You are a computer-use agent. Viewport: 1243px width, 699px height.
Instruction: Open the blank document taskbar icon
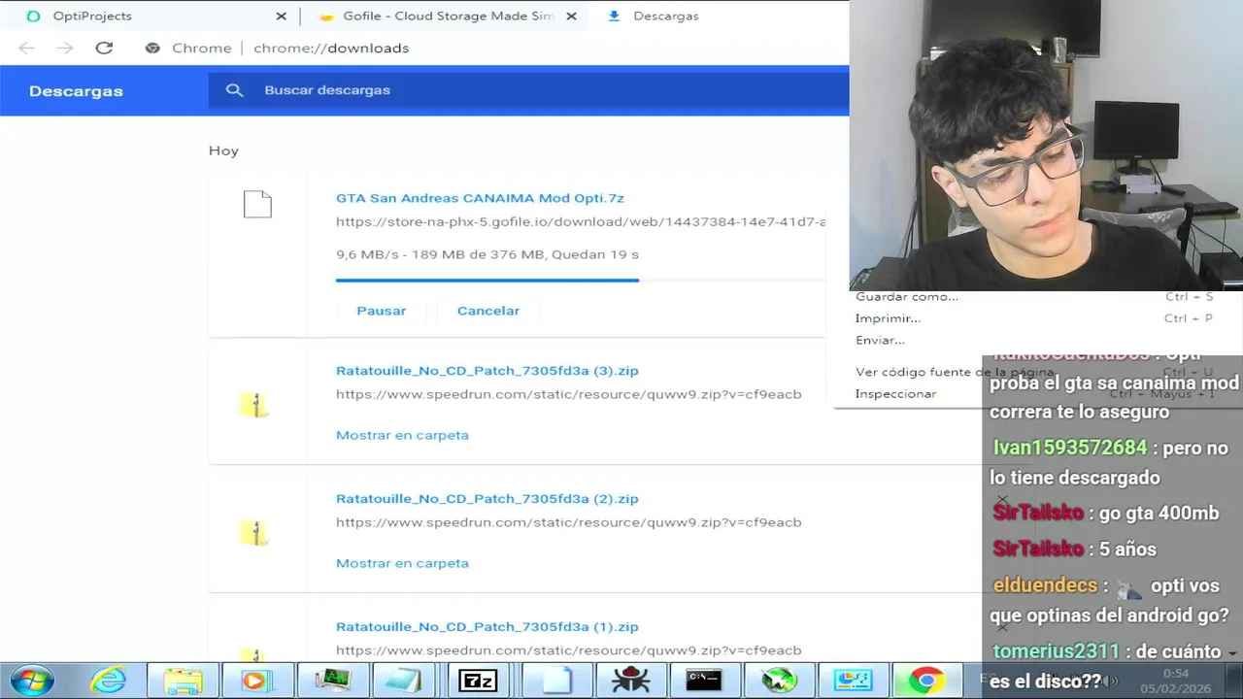point(555,681)
